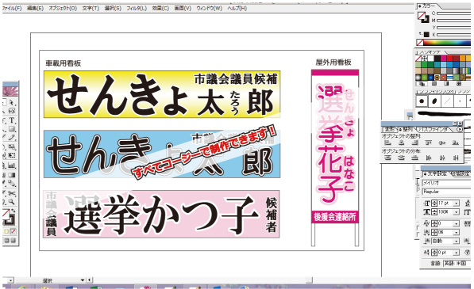Screen dimensions: 474x289
Task: Pick the magenta swatch in Swatches panel
Action: point(443,58)
